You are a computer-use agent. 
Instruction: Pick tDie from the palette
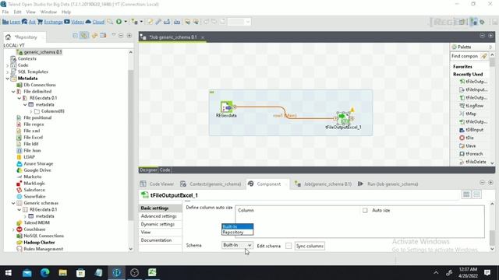click(x=469, y=138)
